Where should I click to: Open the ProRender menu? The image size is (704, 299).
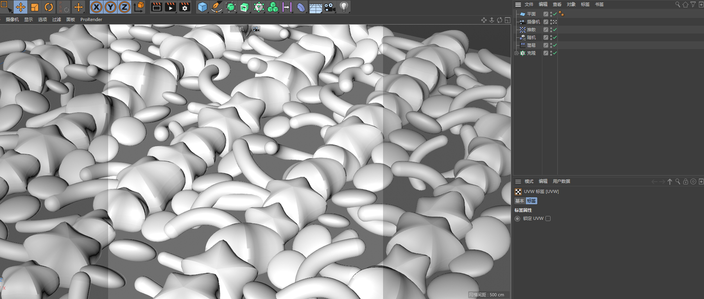tap(91, 19)
